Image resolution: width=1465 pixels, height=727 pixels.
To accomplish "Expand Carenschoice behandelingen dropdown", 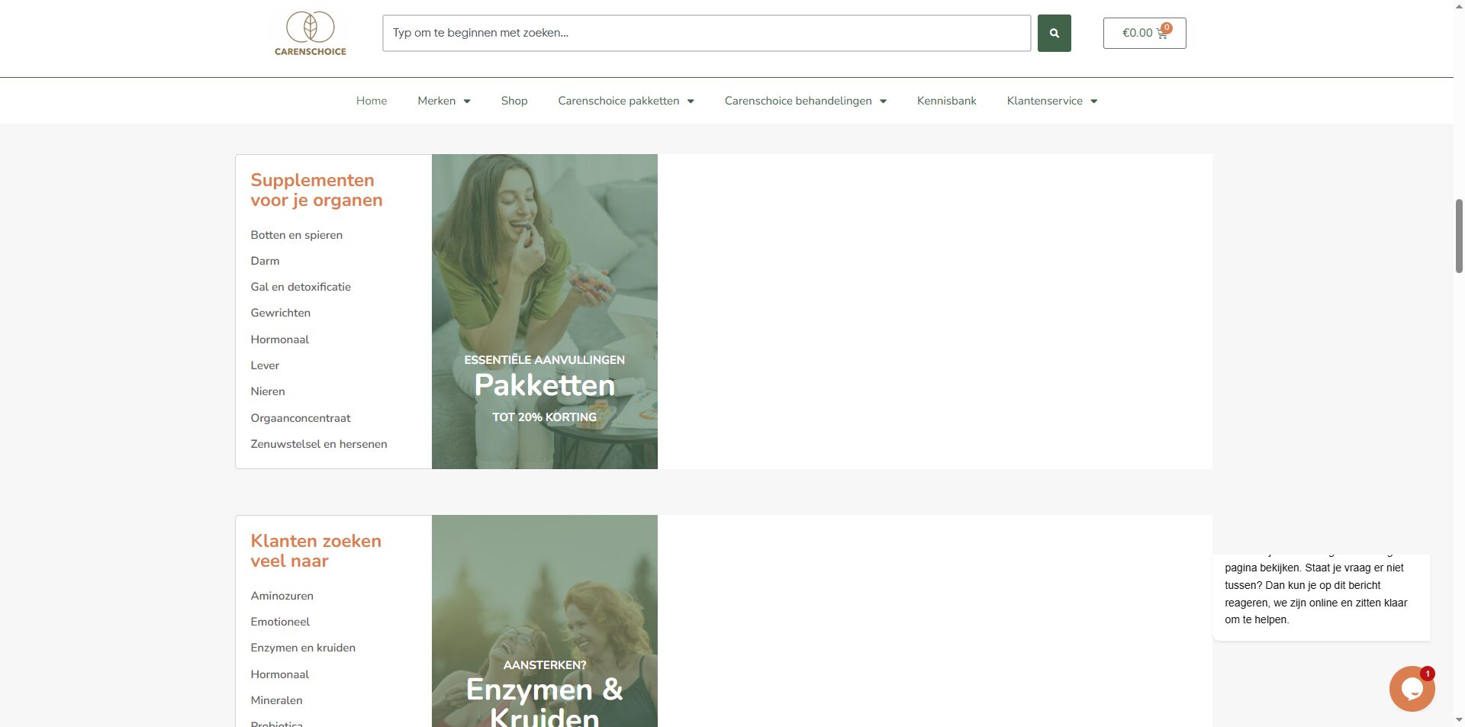I will point(805,101).
